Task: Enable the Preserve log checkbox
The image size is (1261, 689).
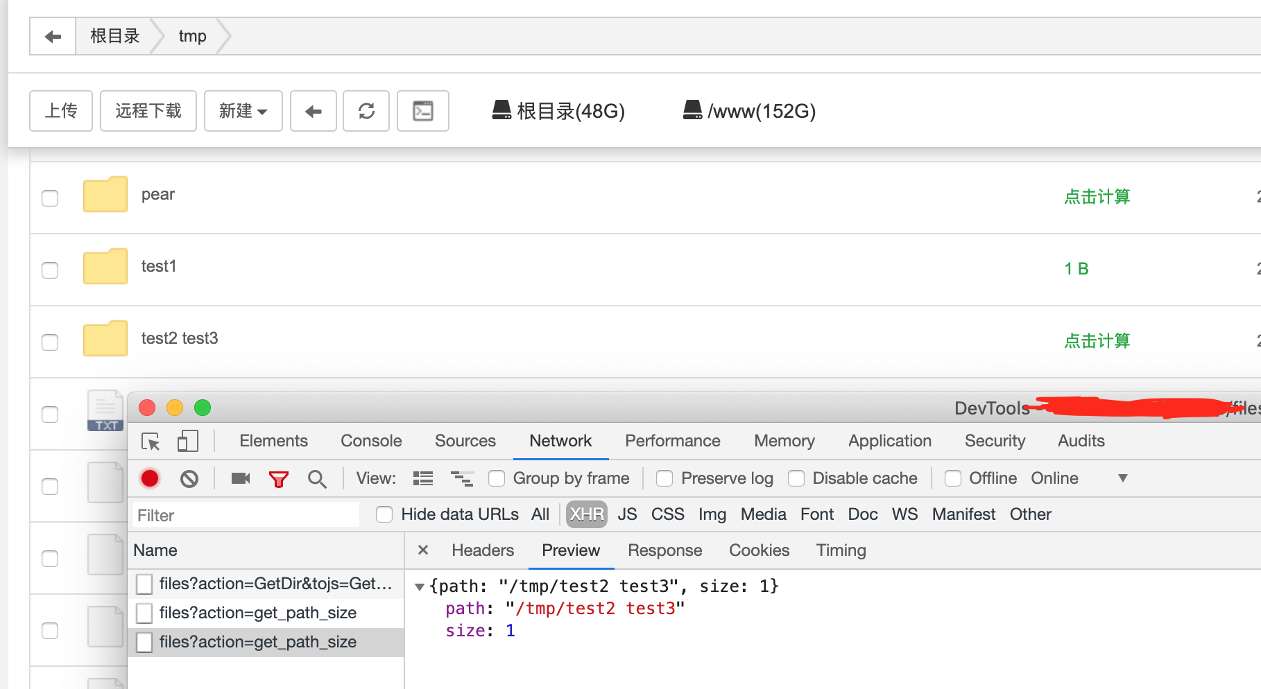Action: pyautogui.click(x=664, y=478)
